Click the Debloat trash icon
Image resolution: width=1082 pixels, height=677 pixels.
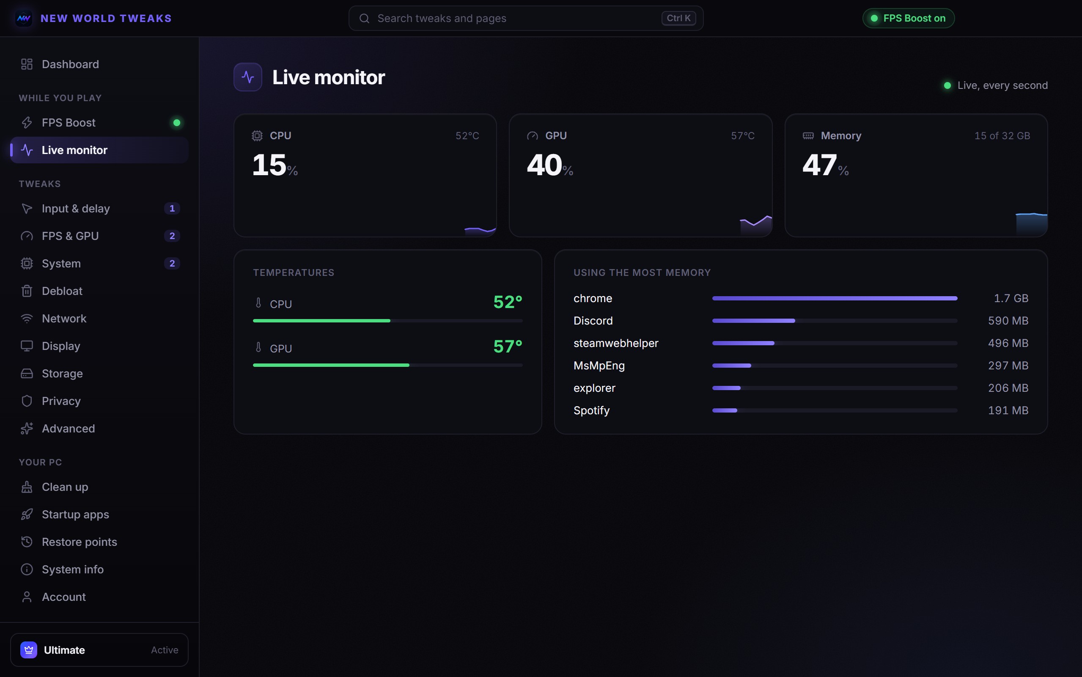[27, 291]
